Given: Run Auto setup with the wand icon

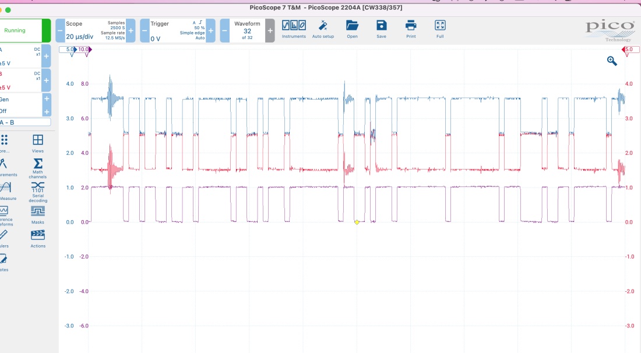Looking at the screenshot, I should (323, 29).
